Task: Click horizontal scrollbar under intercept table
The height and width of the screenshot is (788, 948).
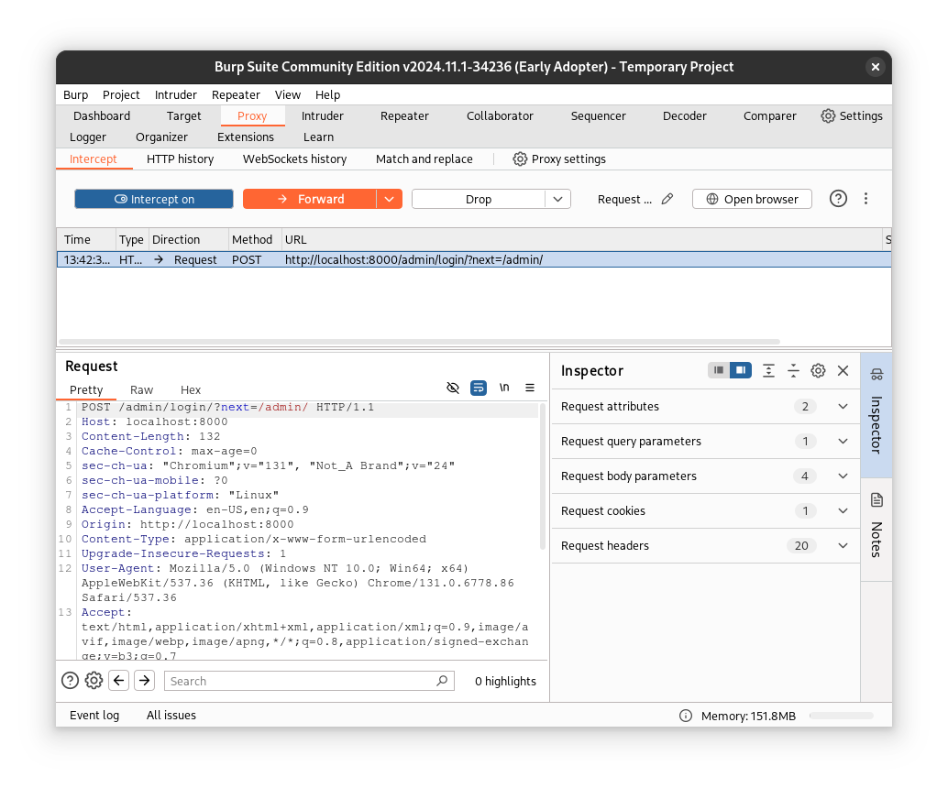Action: (420, 342)
